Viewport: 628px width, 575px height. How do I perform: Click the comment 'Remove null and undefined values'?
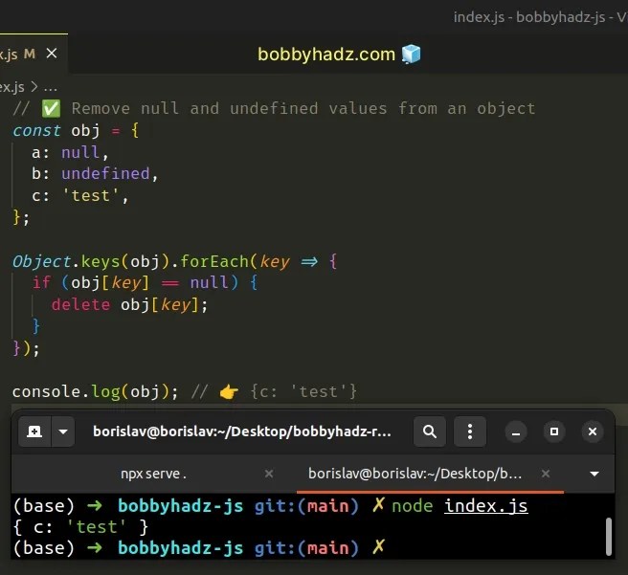coord(229,108)
